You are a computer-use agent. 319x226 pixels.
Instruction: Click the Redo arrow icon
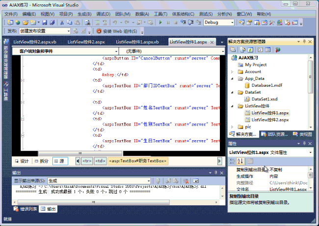coord(127,23)
